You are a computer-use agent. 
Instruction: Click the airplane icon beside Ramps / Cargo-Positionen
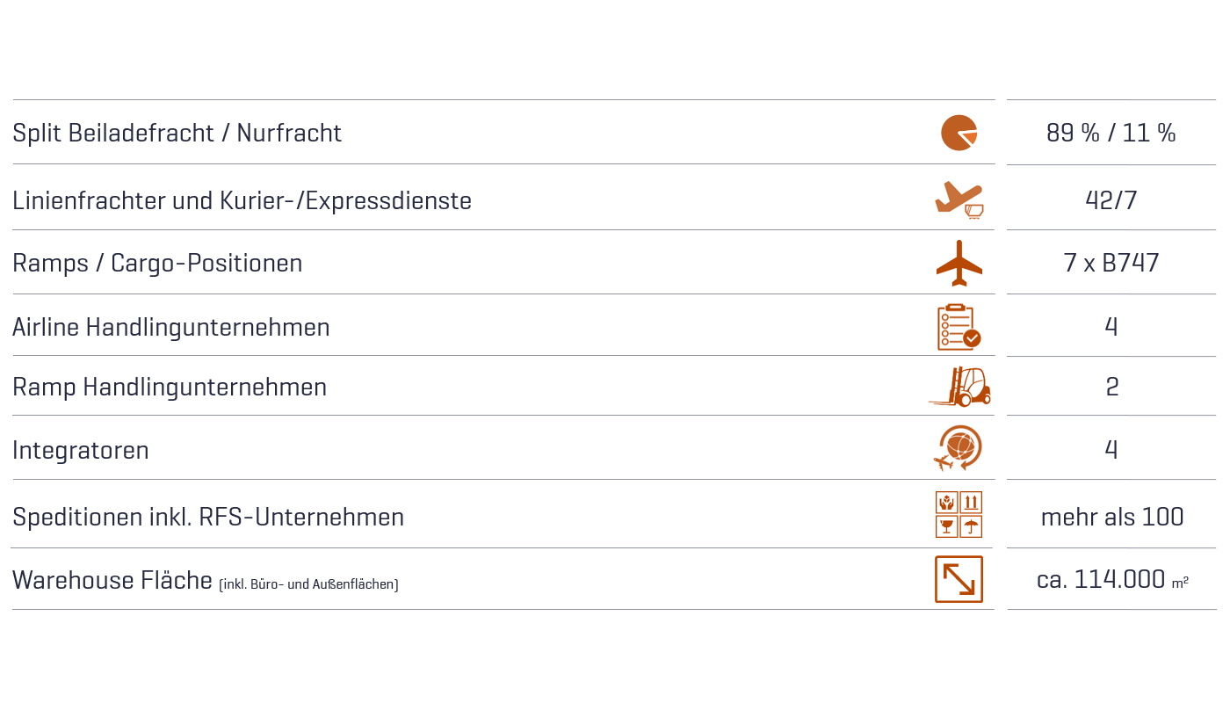[x=959, y=263]
